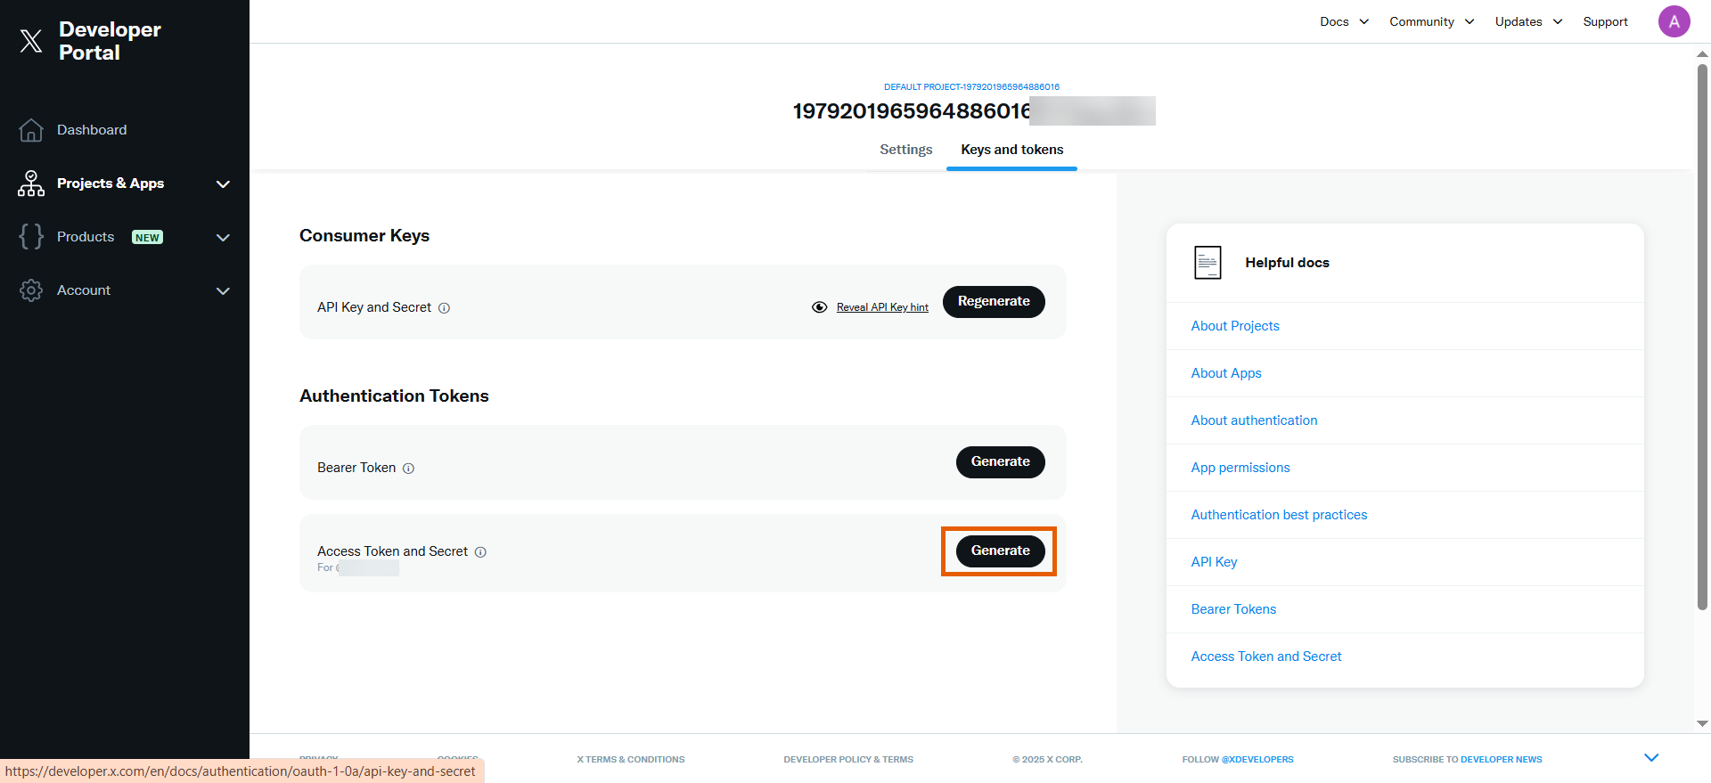
Task: Click the page vertical scrollbar thumb
Action: (x=1702, y=337)
